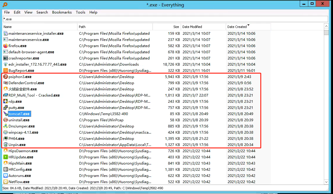Sort results by Name column header

tap(40, 27)
